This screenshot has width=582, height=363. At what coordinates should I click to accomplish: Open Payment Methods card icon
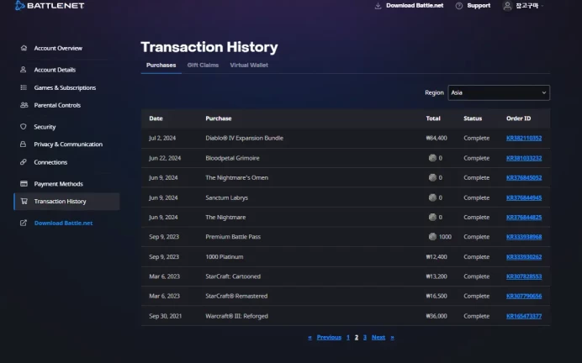[x=24, y=183]
